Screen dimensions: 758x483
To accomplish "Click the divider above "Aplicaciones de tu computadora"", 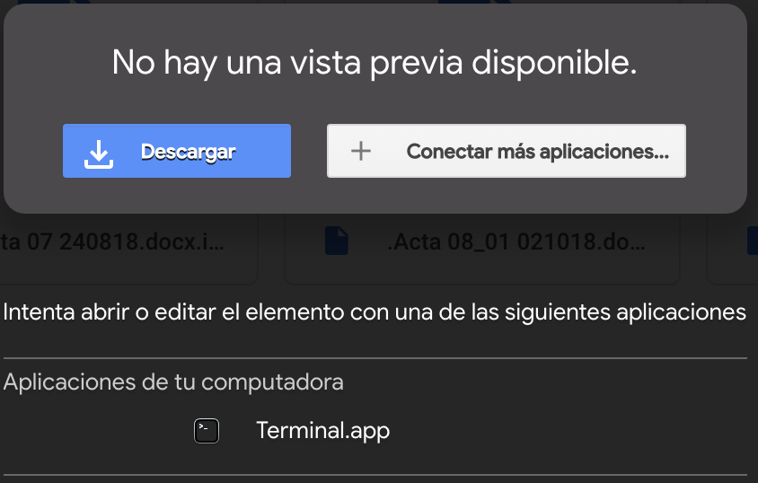I will click(x=375, y=358).
